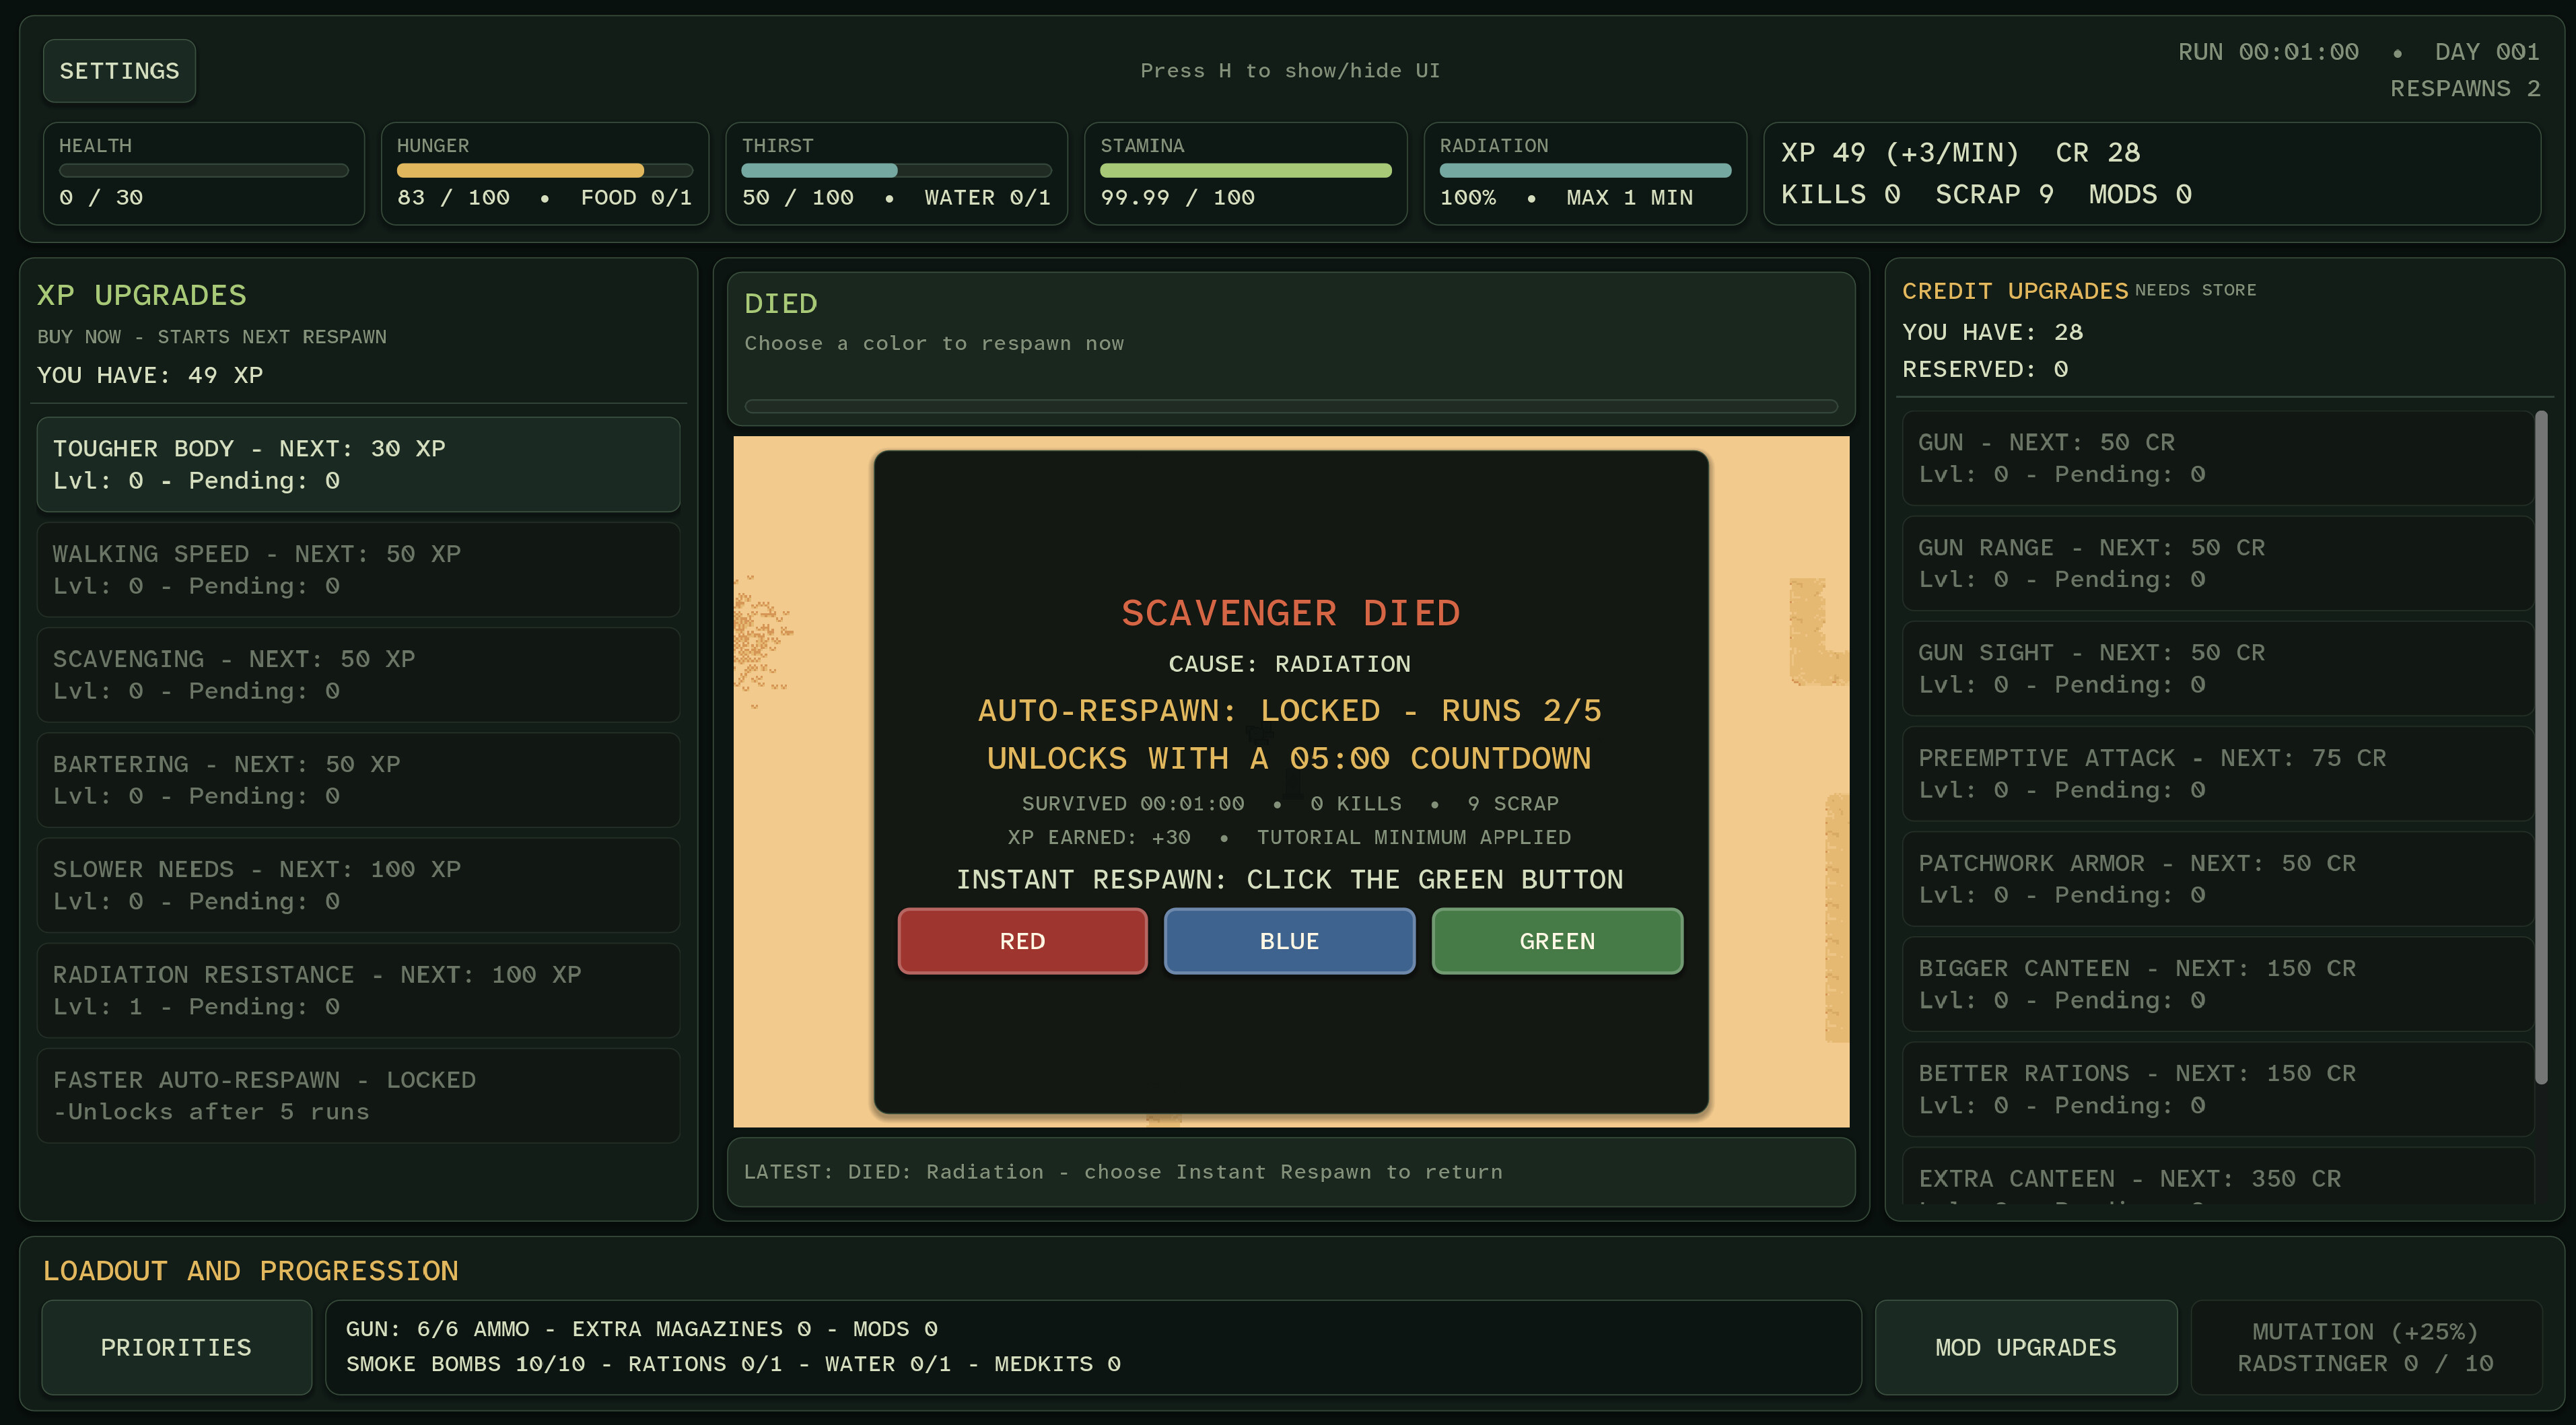Click the respawn countdown progress bar

tap(1291, 406)
